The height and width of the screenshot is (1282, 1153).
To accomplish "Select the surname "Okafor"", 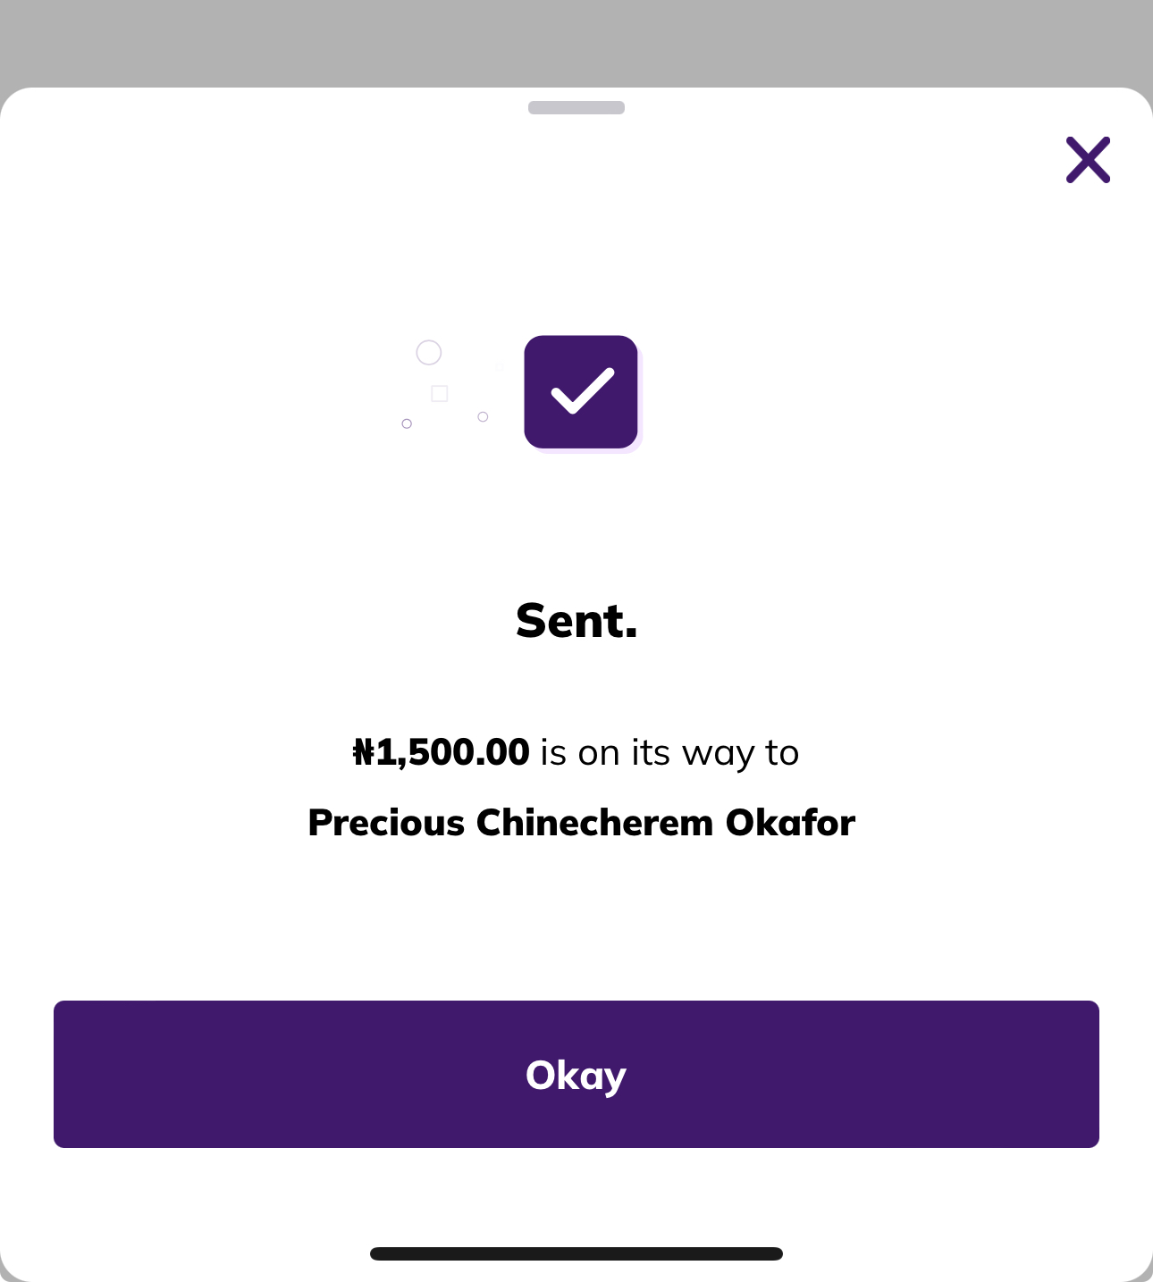I will point(790,823).
